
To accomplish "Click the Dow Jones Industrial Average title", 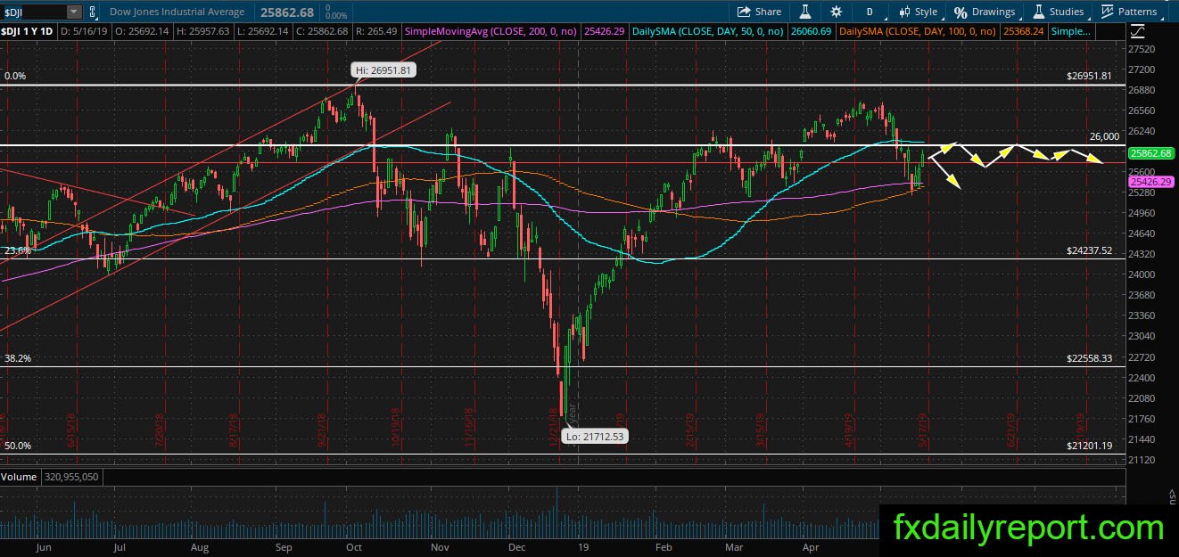I will (177, 12).
